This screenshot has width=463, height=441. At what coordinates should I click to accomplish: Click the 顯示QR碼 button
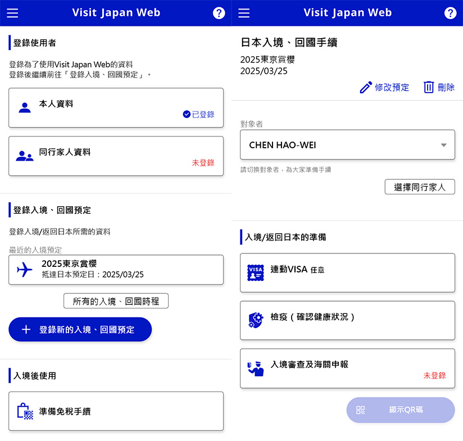point(401,410)
